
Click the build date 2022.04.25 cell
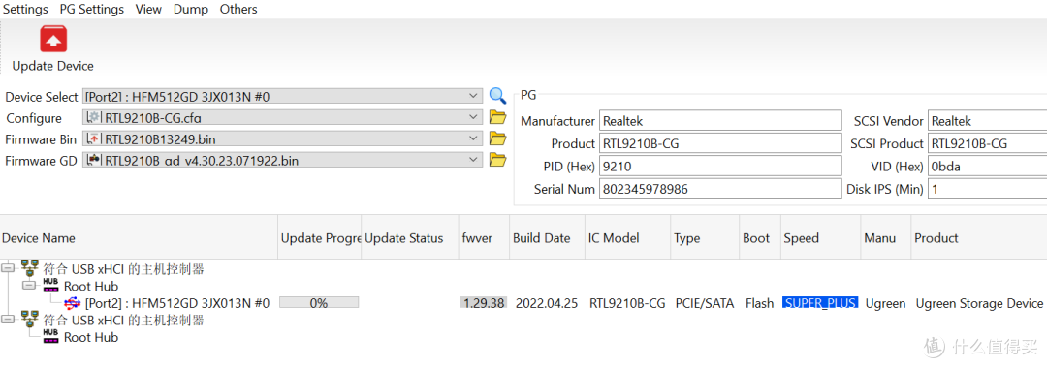coord(547,303)
